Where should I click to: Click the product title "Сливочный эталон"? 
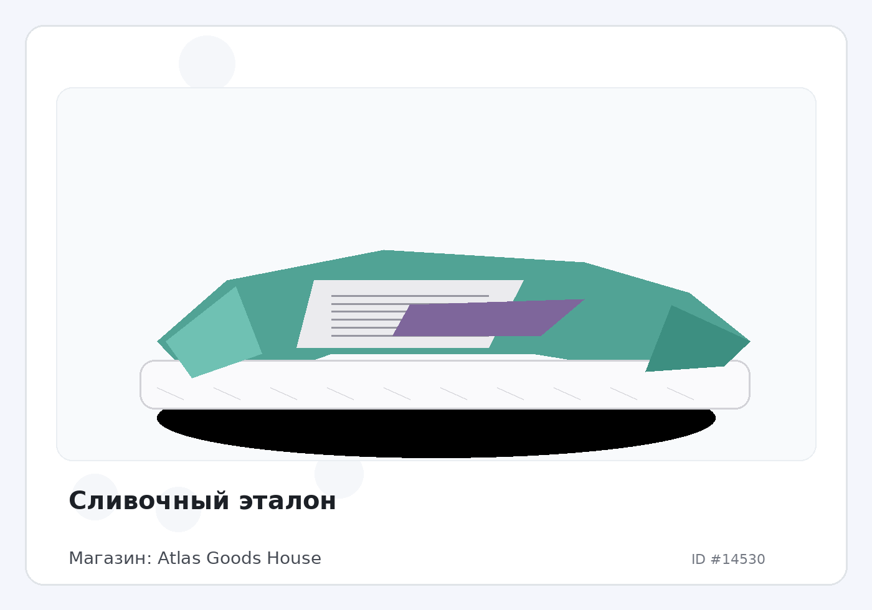coord(202,501)
